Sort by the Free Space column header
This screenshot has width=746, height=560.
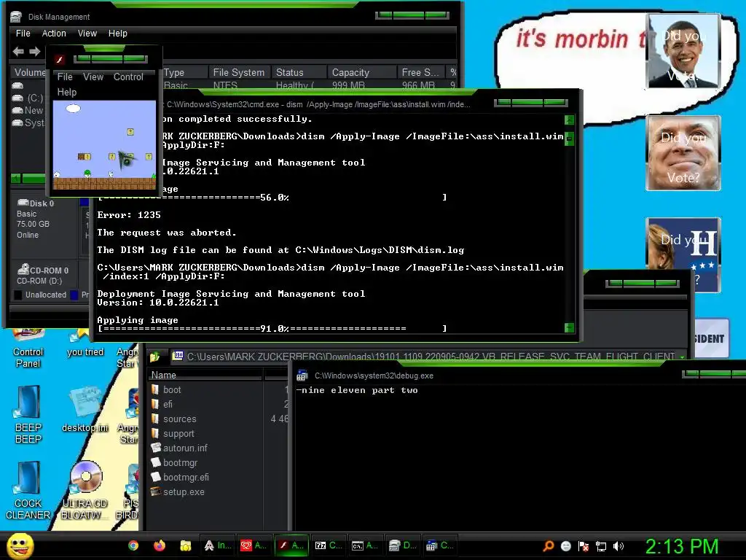(x=420, y=72)
